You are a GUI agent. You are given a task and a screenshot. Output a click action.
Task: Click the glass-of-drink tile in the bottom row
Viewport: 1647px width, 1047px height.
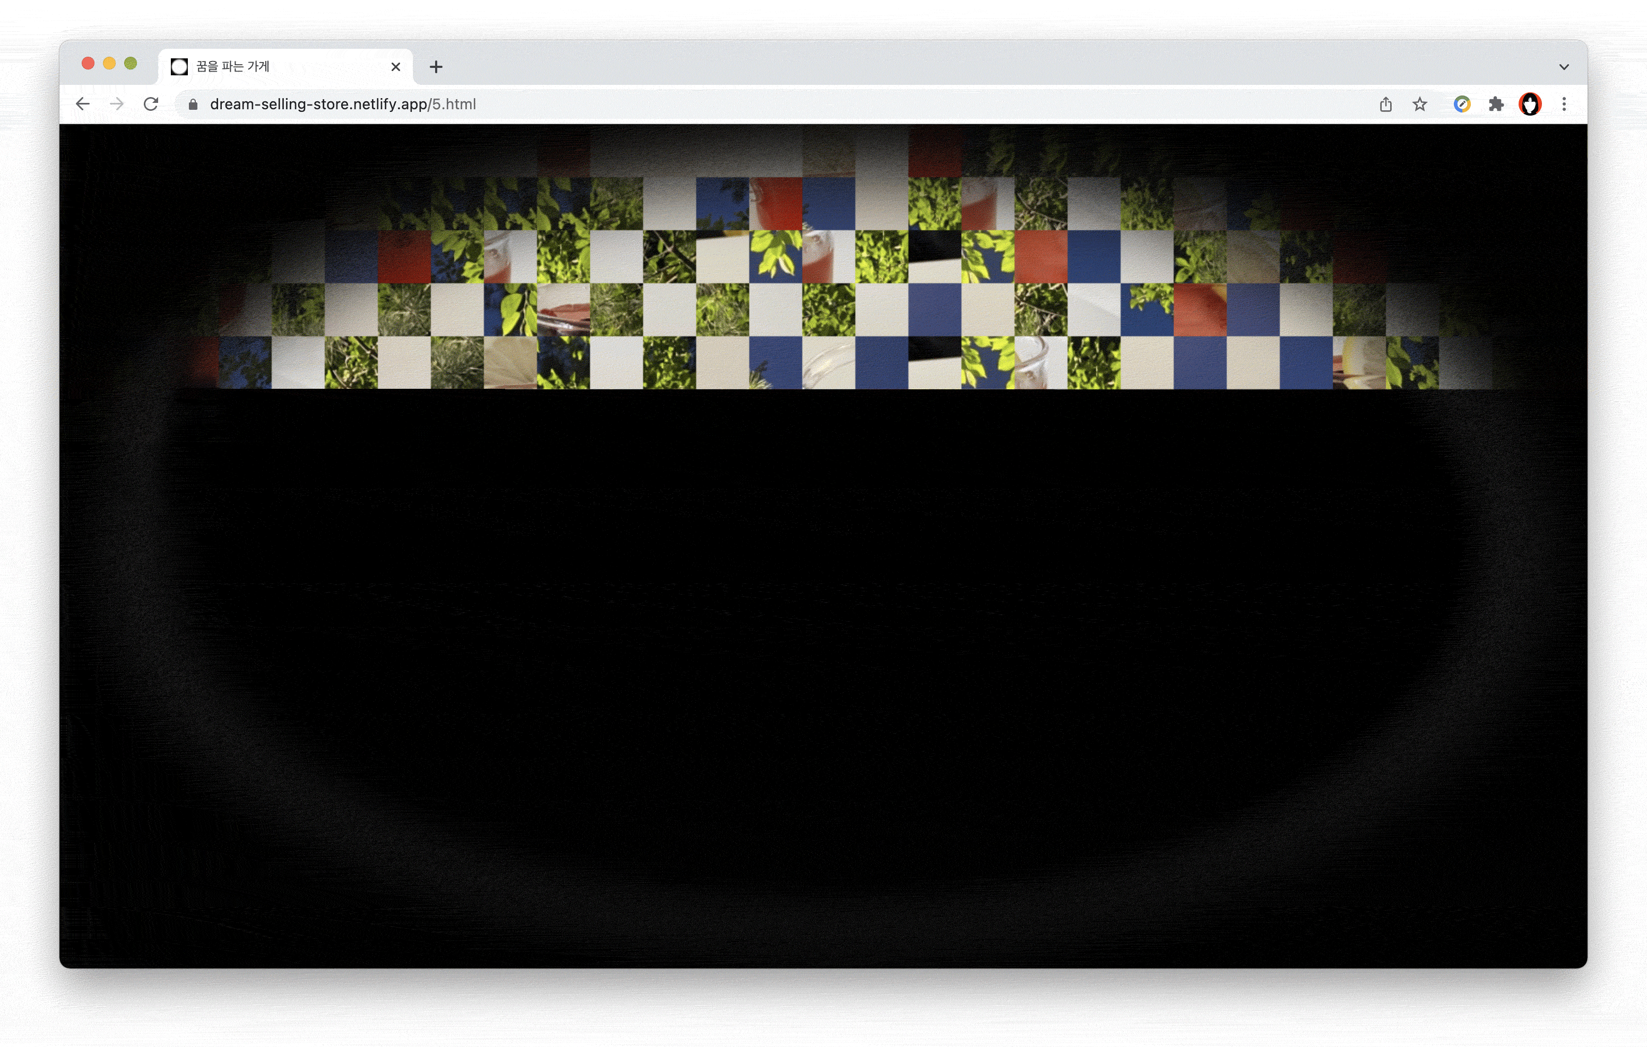coord(1041,362)
